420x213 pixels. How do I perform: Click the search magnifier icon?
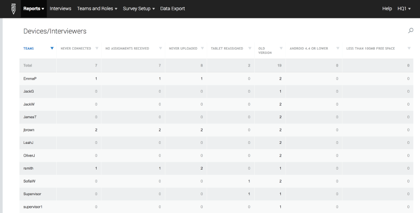tap(411, 31)
